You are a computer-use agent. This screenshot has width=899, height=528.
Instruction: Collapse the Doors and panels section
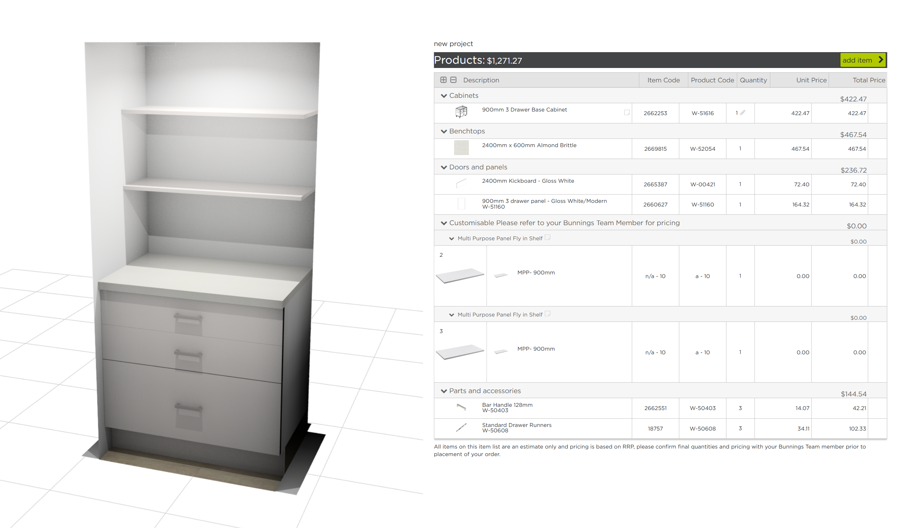pyautogui.click(x=444, y=167)
